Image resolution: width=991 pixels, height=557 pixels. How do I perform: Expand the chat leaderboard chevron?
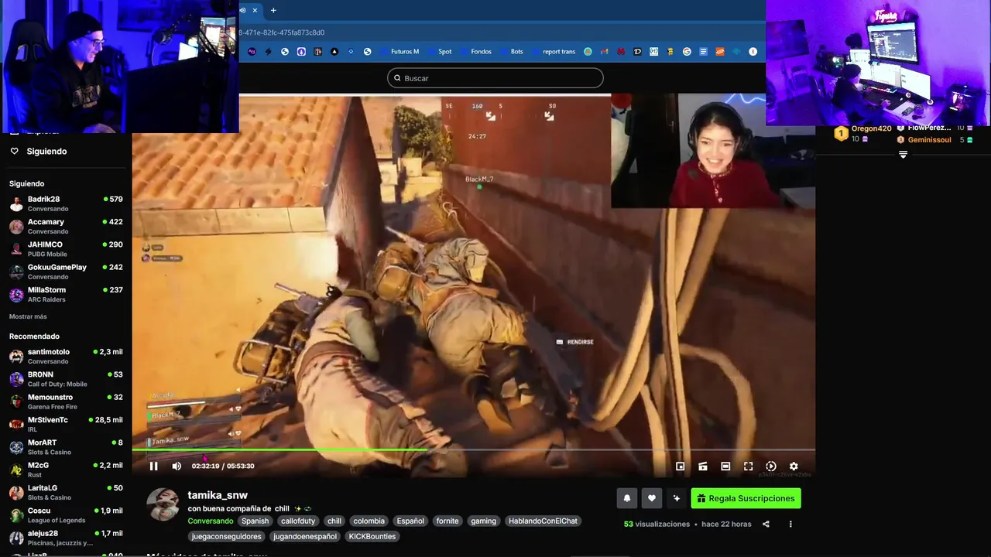tap(903, 155)
